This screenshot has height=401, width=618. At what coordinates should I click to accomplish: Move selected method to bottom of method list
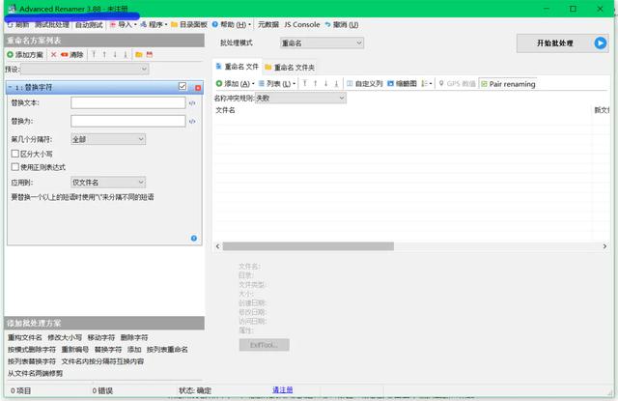coord(126,55)
